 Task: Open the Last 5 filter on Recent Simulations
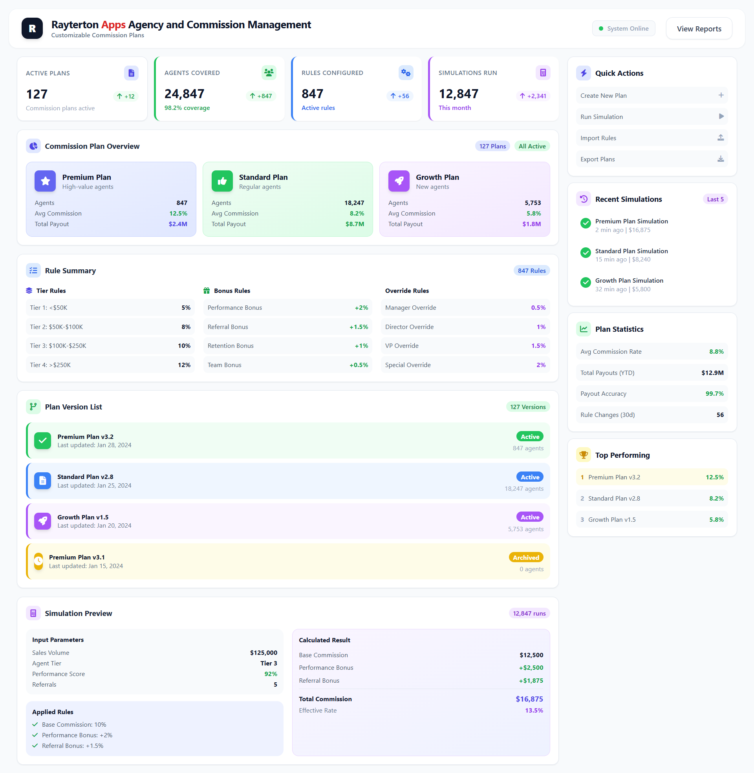point(715,199)
